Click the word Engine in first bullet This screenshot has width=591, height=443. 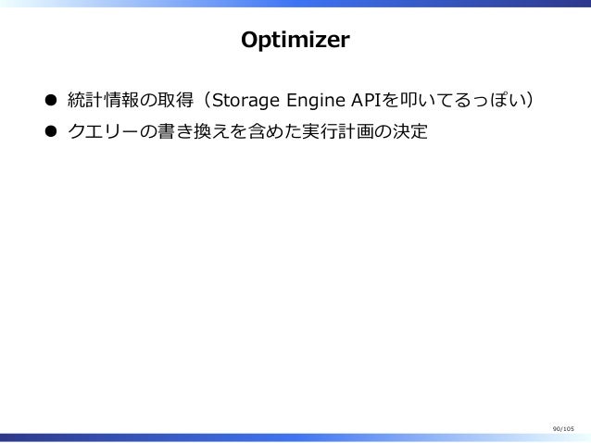tap(316, 101)
